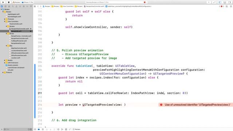Click the Recipes process label in debug bar
This screenshot has width=233, height=131.
pos(76,130)
